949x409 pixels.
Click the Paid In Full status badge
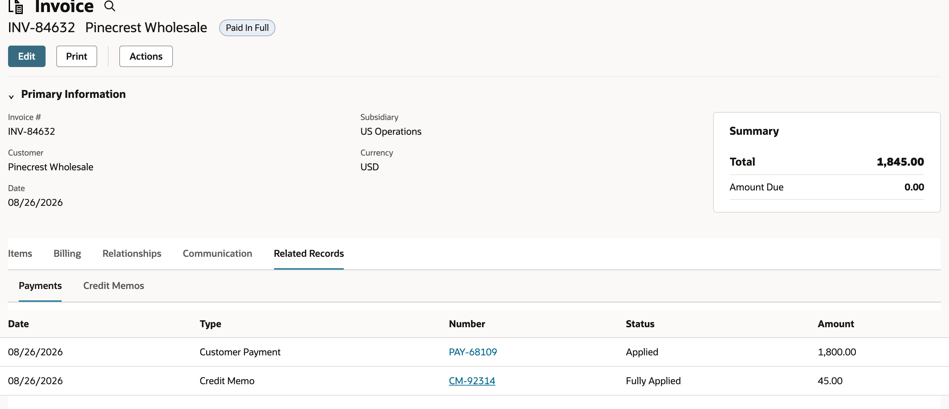pos(247,28)
